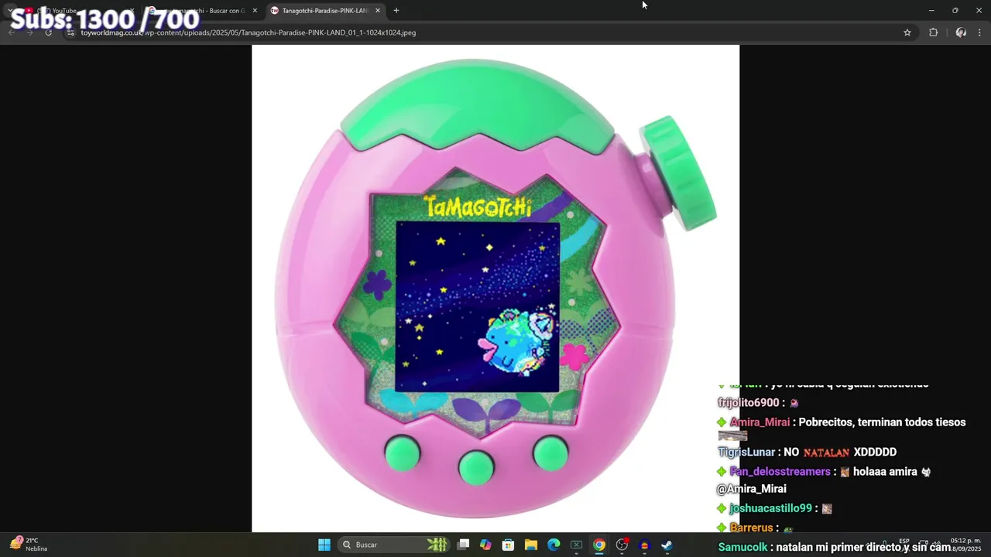View site information icon in address bar
The image size is (991, 557).
pyautogui.click(x=70, y=32)
